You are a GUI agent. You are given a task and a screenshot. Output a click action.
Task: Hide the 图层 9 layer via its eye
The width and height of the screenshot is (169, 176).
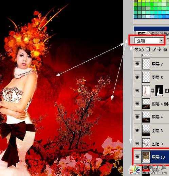coord(137,144)
